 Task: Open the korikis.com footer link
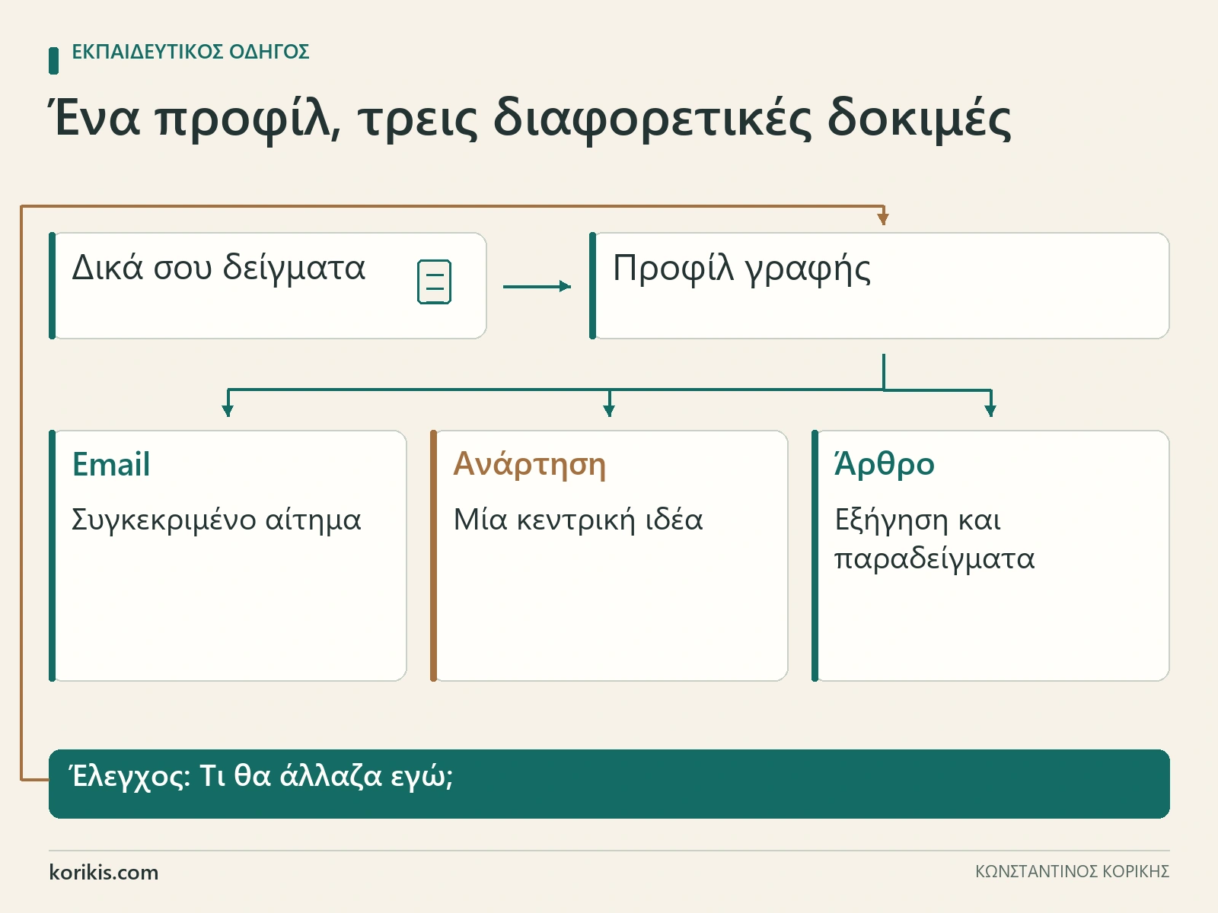click(x=104, y=872)
